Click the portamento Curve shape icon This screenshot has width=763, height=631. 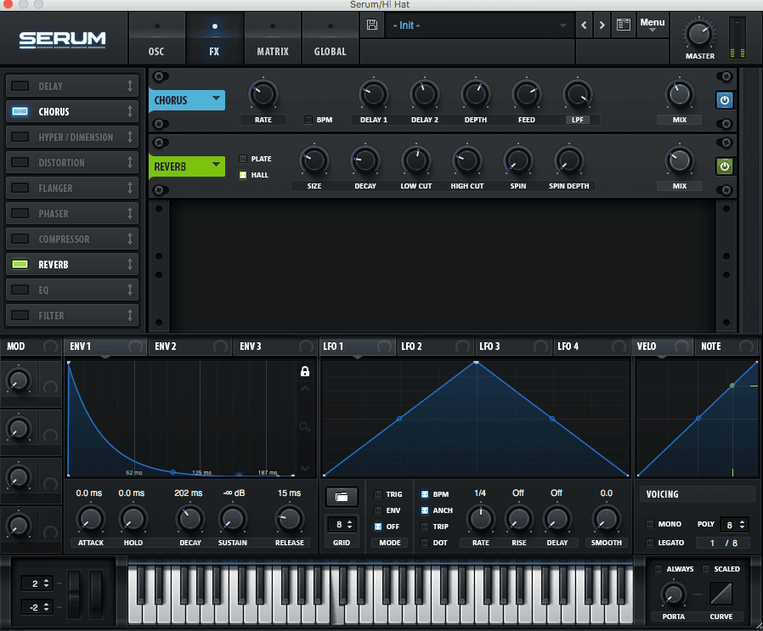(721, 594)
